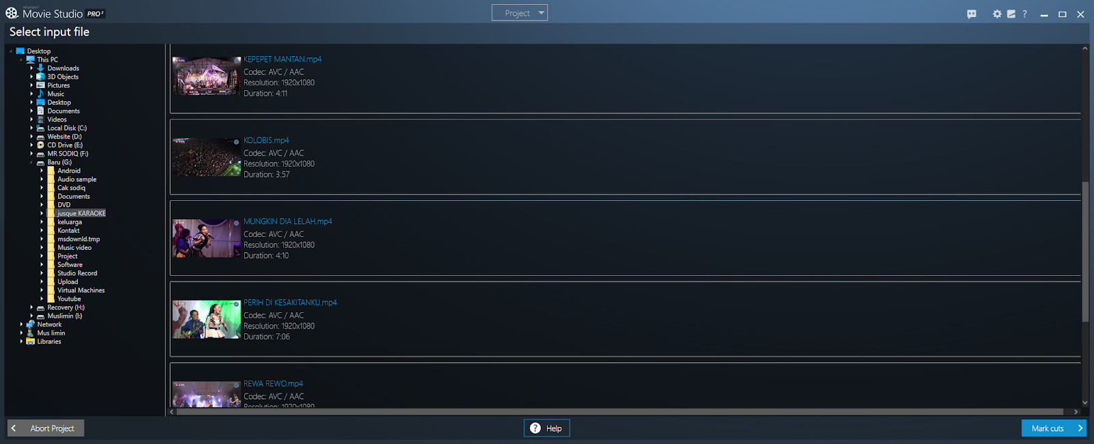
Task: Select the Downloads folder icon in tree
Action: (x=40, y=68)
